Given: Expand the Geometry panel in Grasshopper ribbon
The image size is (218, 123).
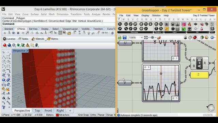Looking at the screenshot, I should point(152,32).
